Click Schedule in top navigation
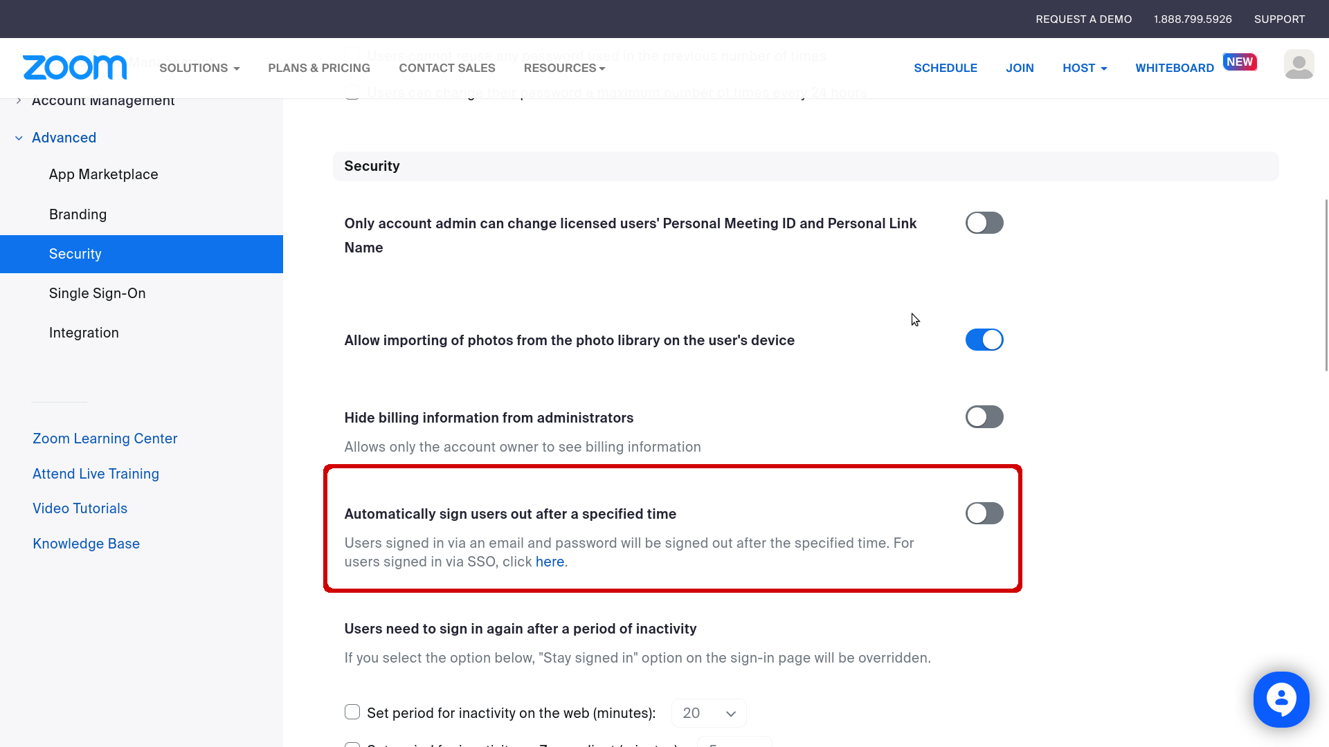Image resolution: width=1329 pixels, height=747 pixels. coord(946,68)
